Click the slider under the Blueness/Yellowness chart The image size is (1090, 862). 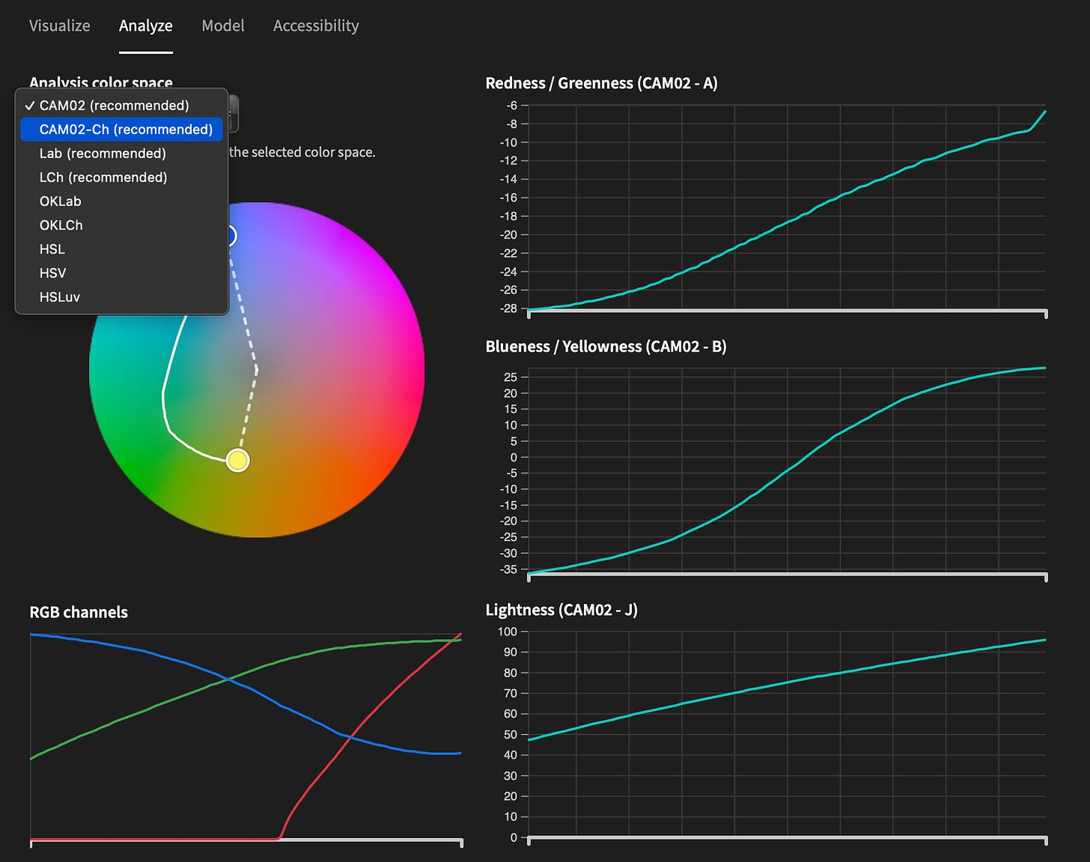(x=786, y=576)
